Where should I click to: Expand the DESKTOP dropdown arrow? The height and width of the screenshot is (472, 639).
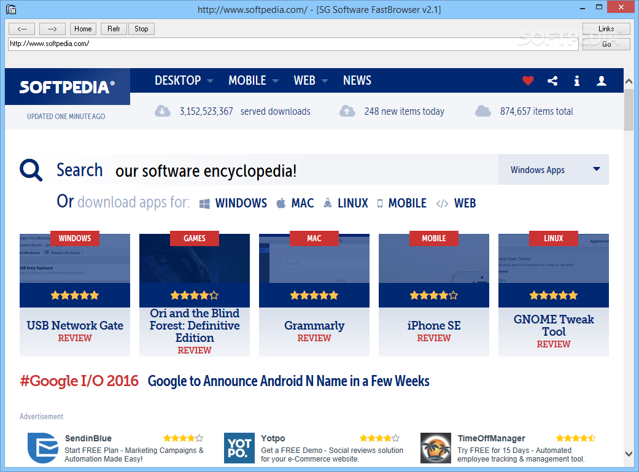(211, 81)
